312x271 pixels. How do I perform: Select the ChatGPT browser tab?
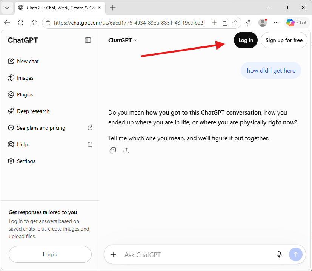coord(60,8)
